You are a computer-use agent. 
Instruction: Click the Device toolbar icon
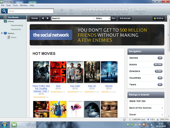tap(85, 10)
